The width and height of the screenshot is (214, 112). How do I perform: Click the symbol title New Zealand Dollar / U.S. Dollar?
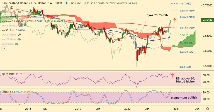24,3
